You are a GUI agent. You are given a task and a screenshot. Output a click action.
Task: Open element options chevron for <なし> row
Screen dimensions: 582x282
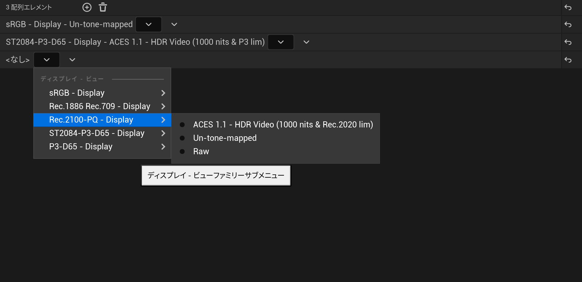(72, 60)
